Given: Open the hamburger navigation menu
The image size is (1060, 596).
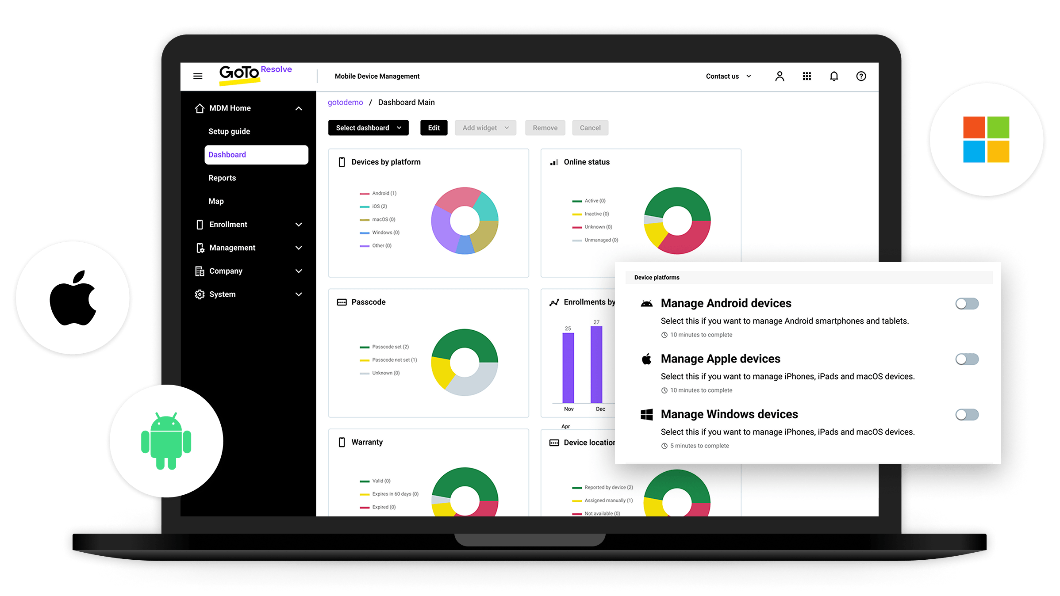Looking at the screenshot, I should (198, 76).
